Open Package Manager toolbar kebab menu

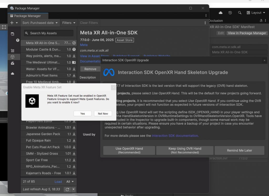coord(205,23)
